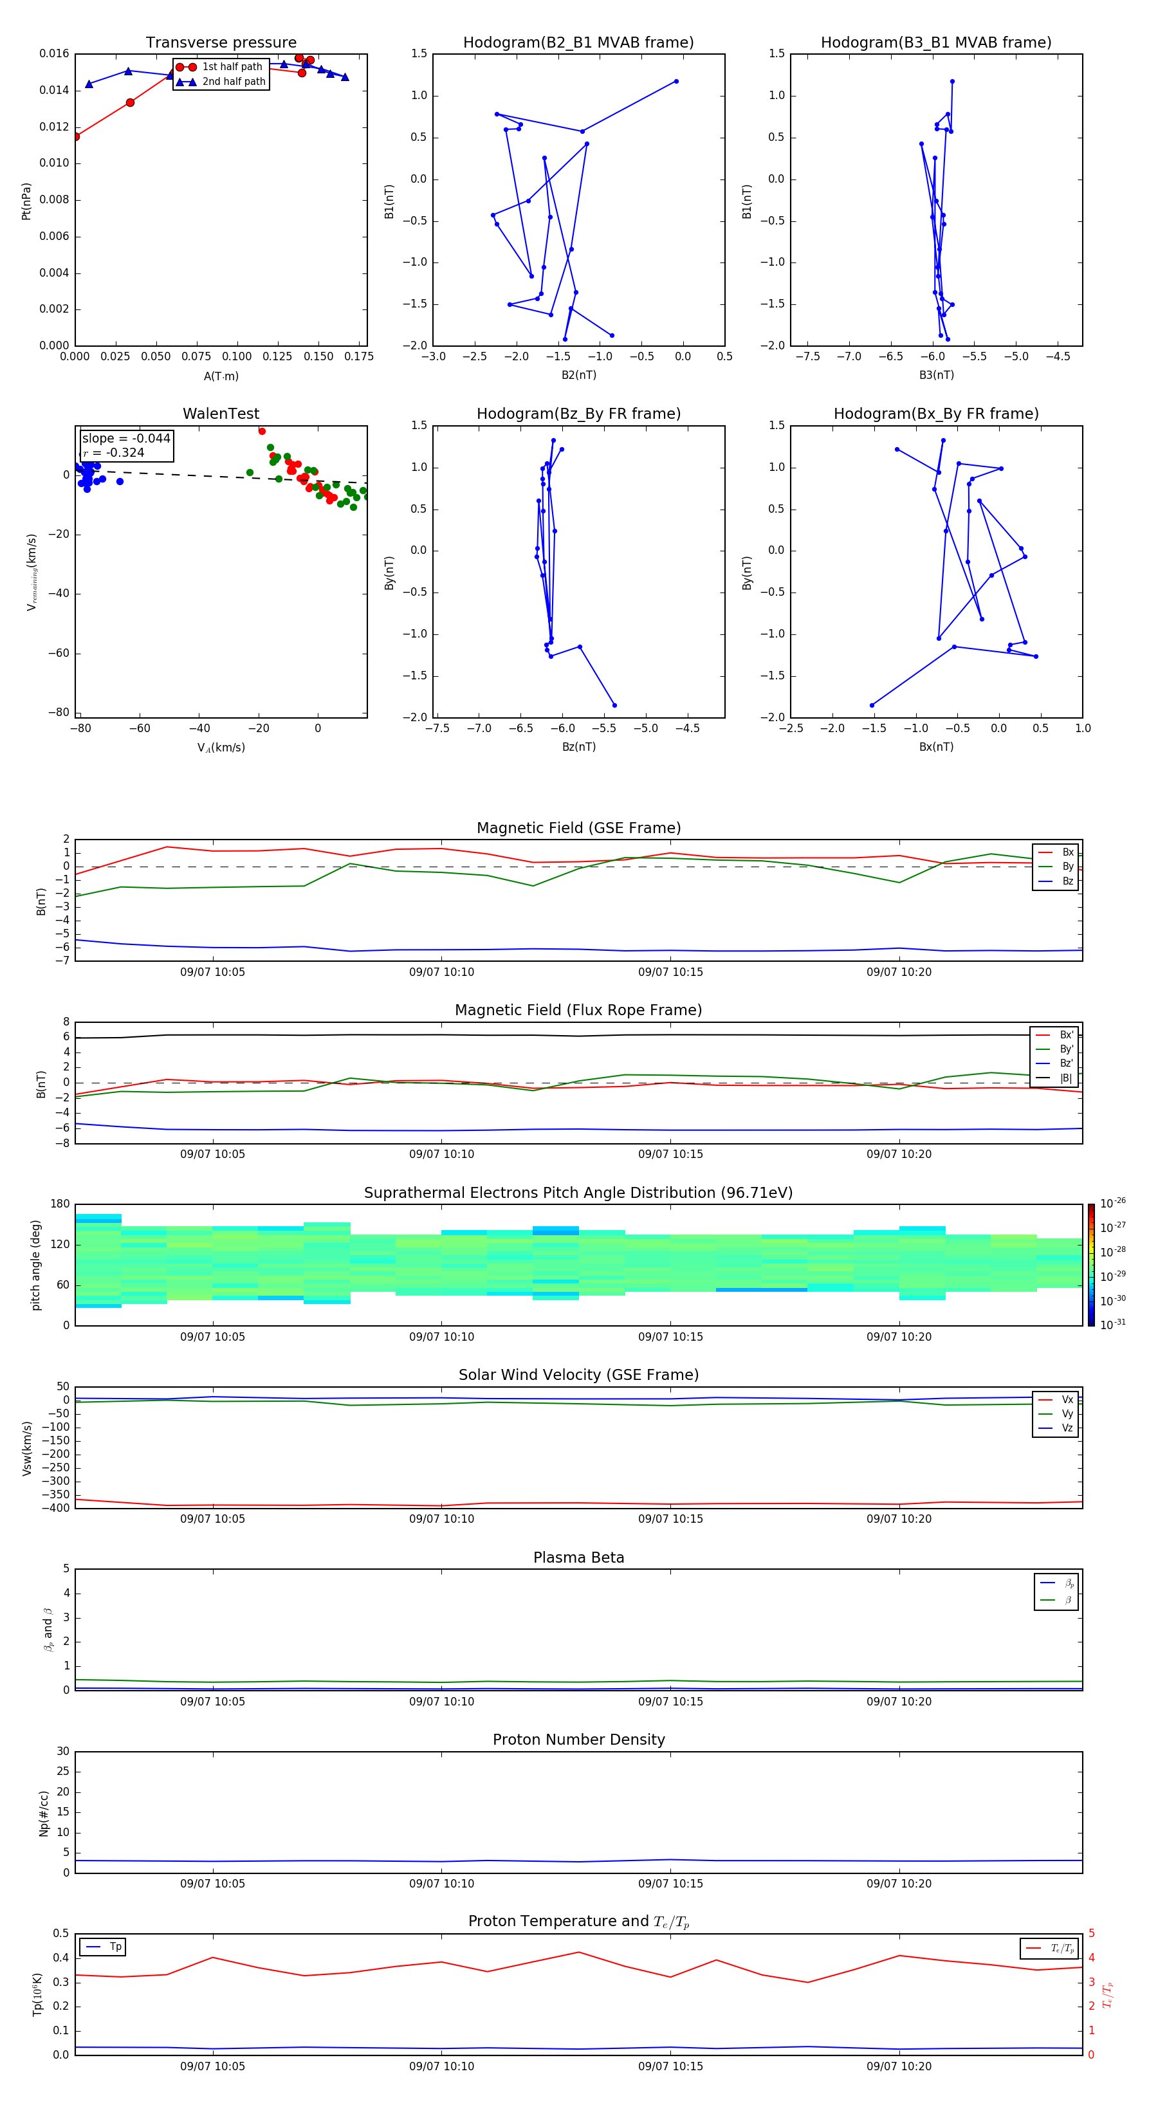Click the 'Vsw(km/s)' axis label
Image resolution: width=1158 pixels, height=2123 pixels.
click(26, 1448)
